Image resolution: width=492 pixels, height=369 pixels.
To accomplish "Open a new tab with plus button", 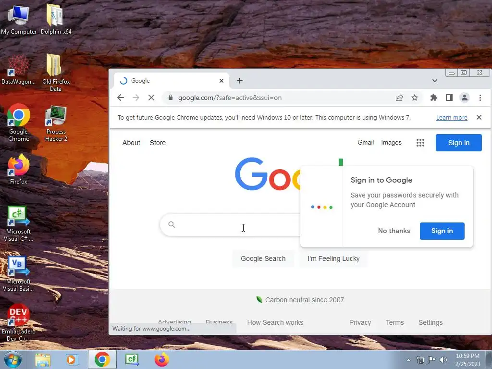I will coord(240,81).
